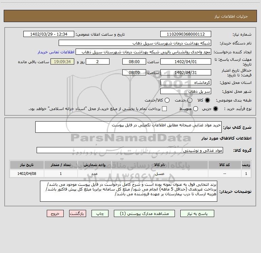Open the اطلاعات تماس خریدار link
The height and width of the screenshot is (253, 261).
coord(56,52)
